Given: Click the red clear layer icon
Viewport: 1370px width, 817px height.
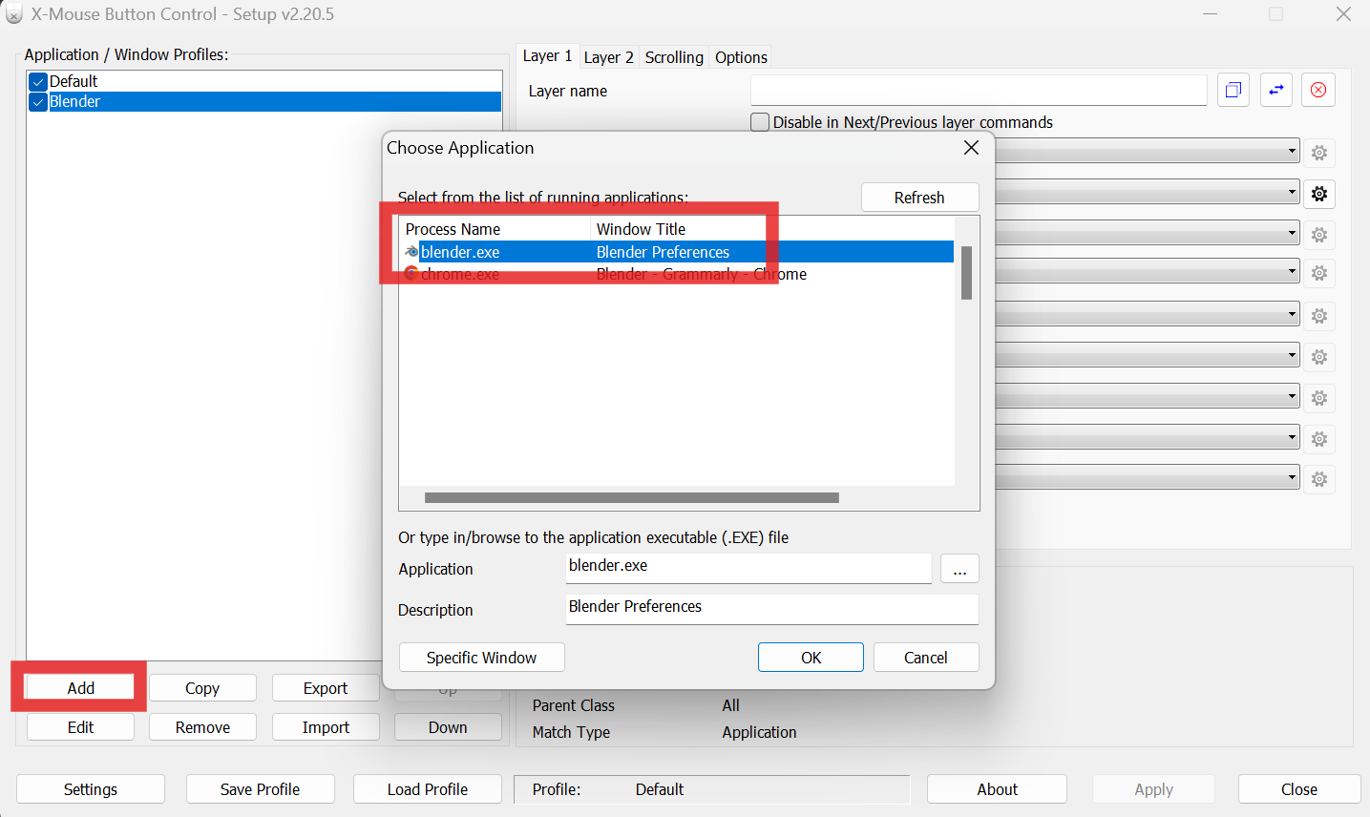Looking at the screenshot, I should (1317, 89).
